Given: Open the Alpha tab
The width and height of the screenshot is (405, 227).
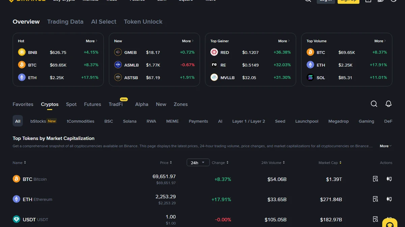Looking at the screenshot, I should (142, 104).
